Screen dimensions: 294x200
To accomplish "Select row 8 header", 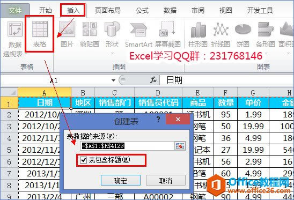I will coord(9,185).
